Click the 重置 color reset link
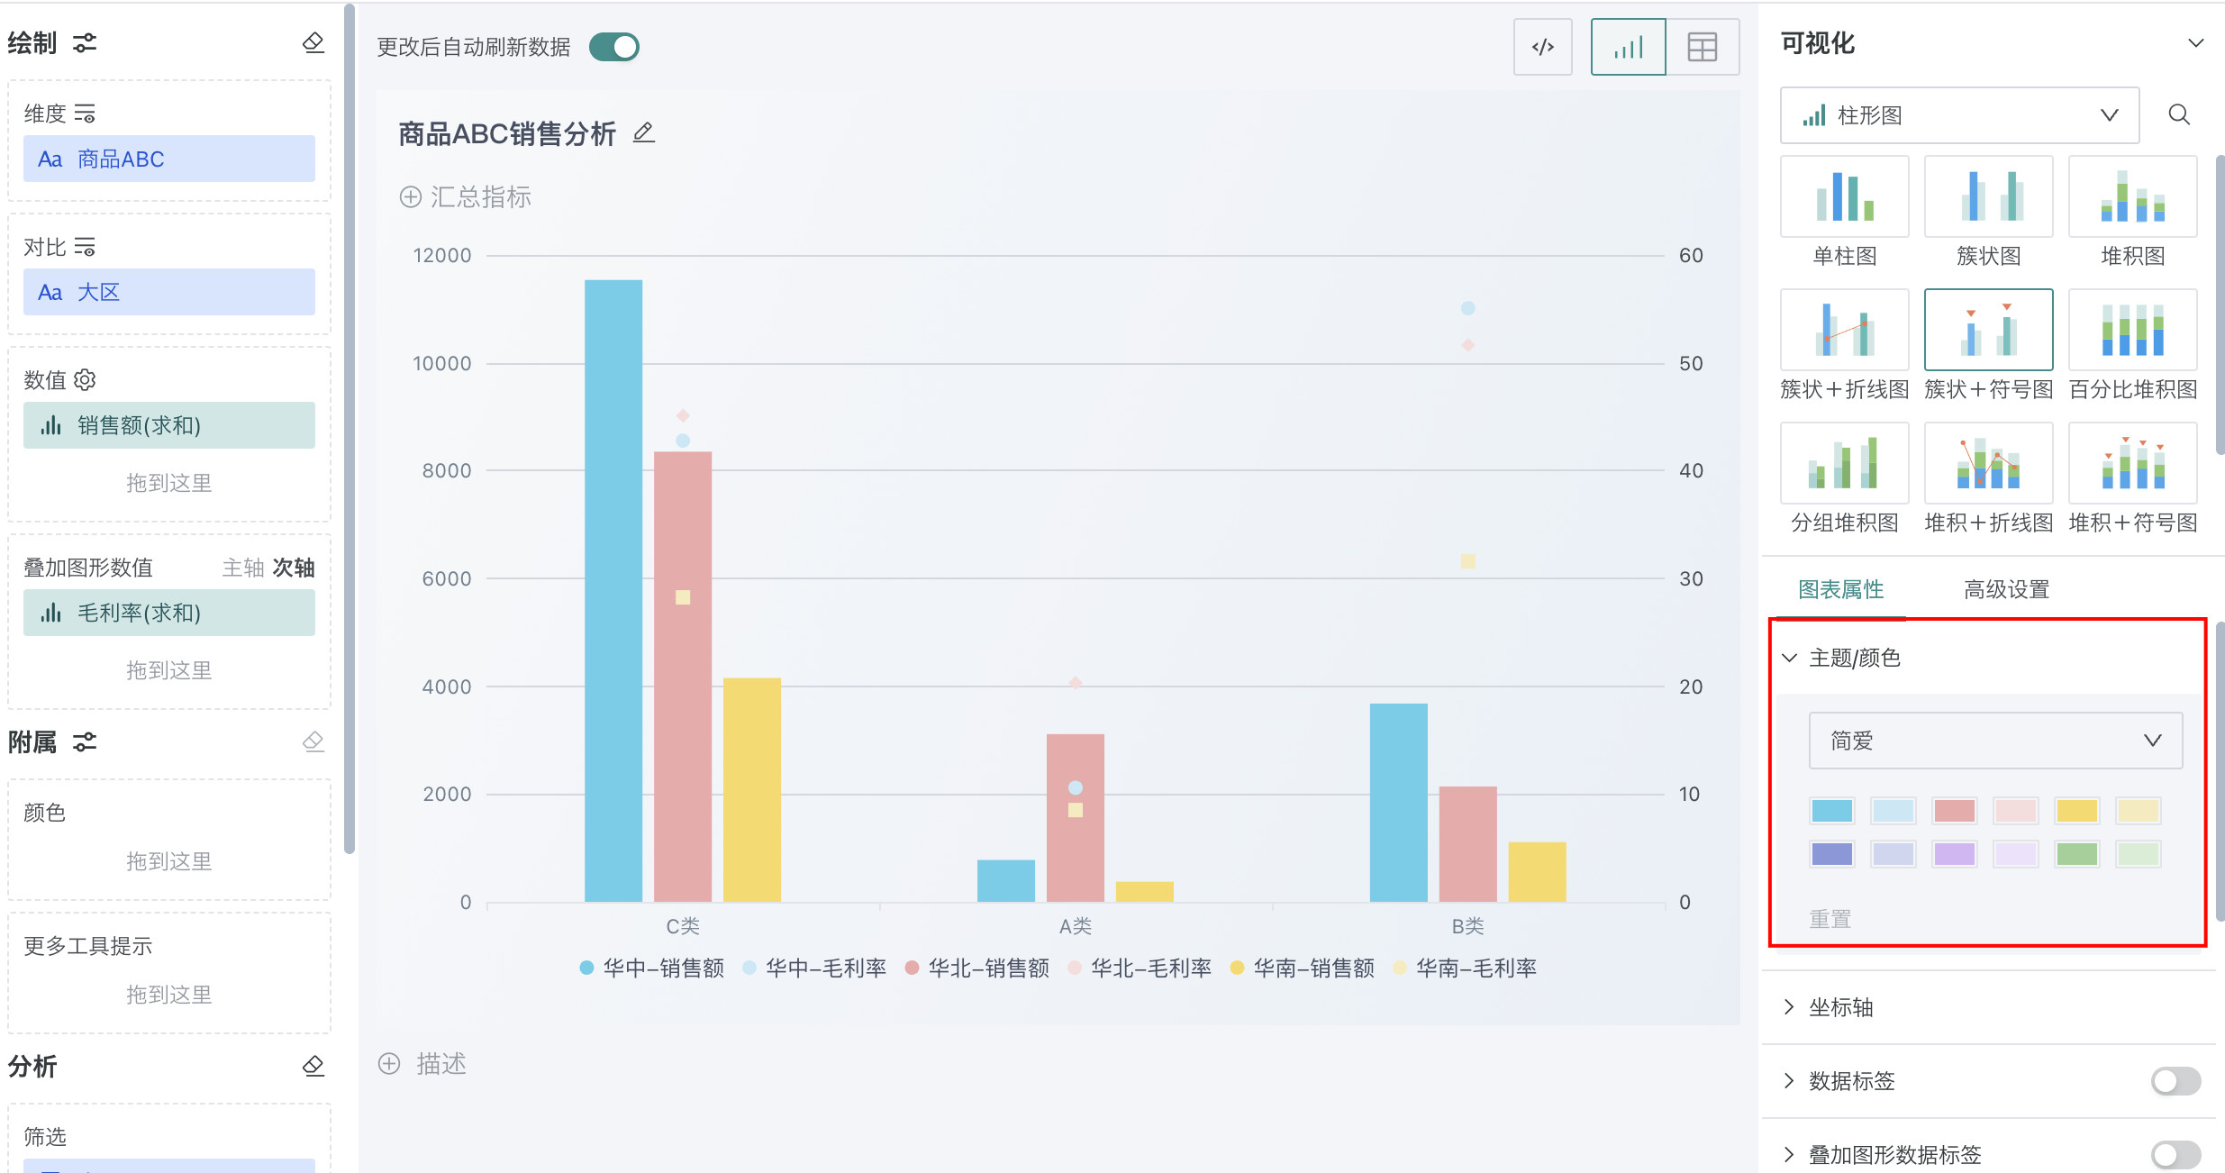The height and width of the screenshot is (1173, 2225). click(1830, 919)
